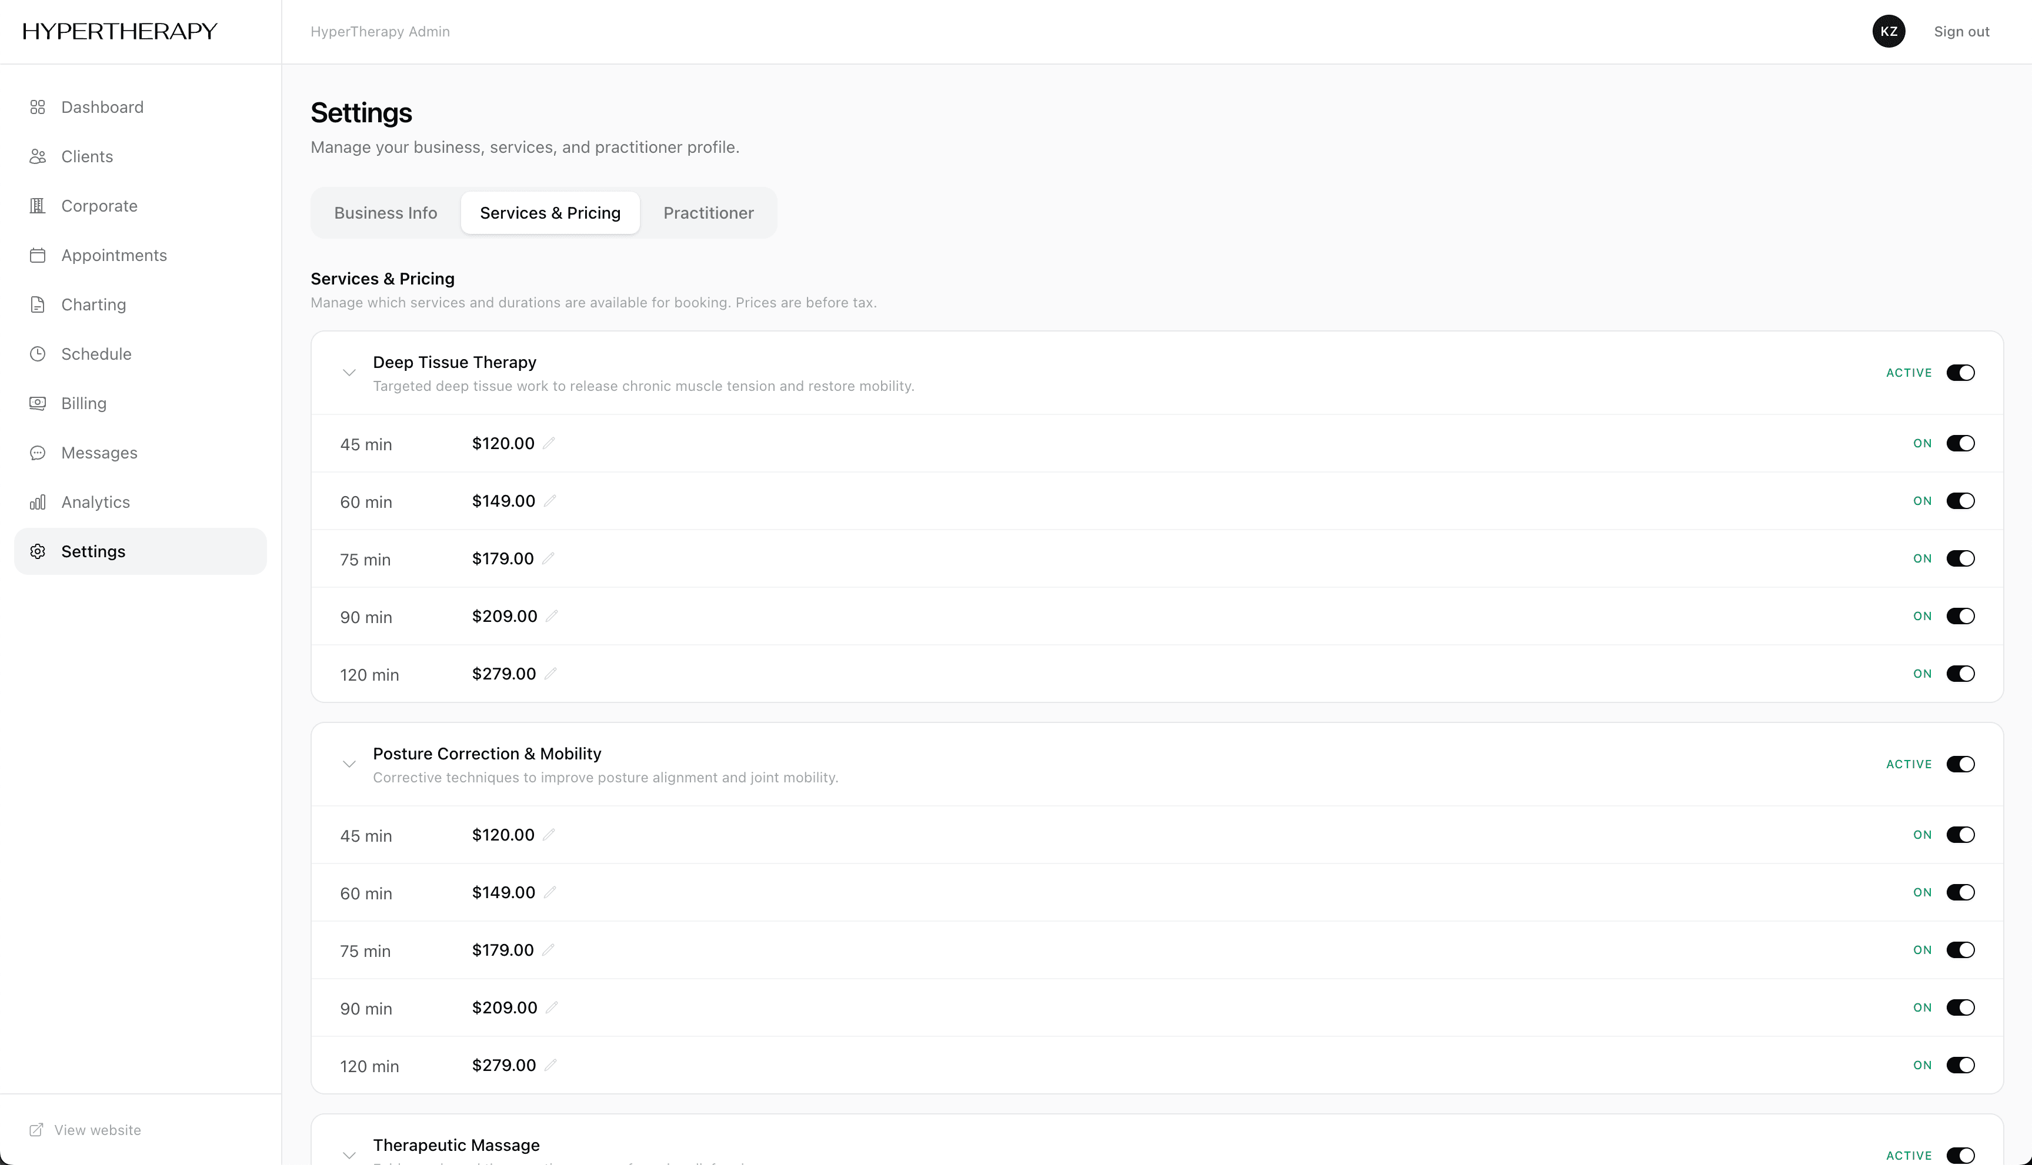Turn off the 90 min Deep Tissue duration
This screenshot has height=1165, width=2032.
click(x=1959, y=615)
